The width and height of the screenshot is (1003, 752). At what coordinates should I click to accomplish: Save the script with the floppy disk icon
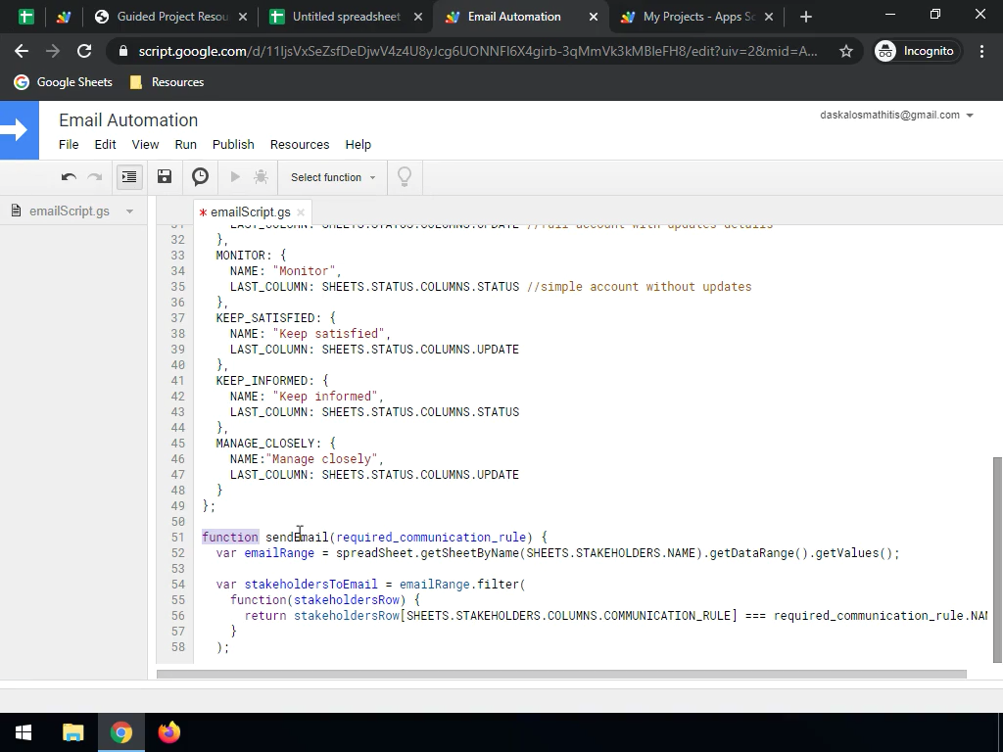(165, 177)
